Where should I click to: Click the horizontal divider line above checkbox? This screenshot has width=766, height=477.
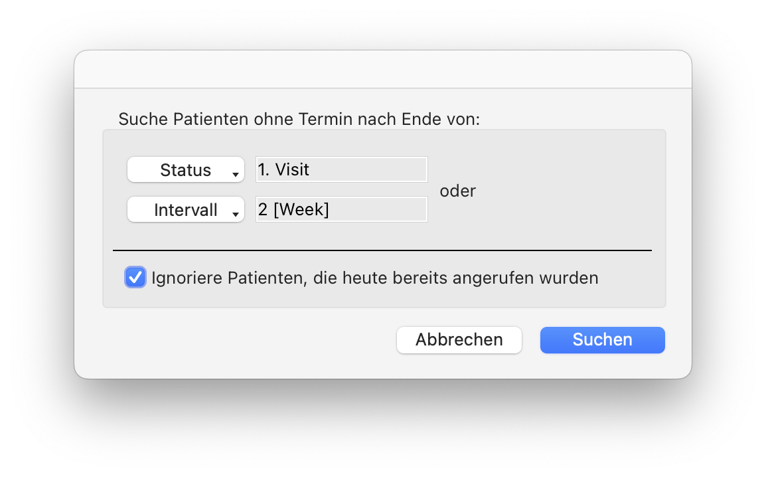coord(382,250)
